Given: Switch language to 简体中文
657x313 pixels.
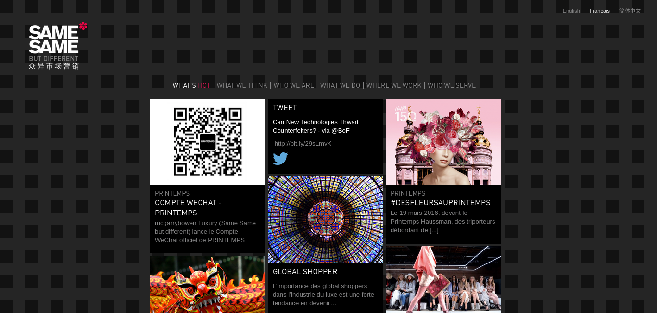Looking at the screenshot, I should point(630,11).
